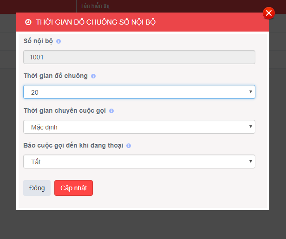Image resolution: width=286 pixels, height=239 pixels.
Task: Open the Thời gian đổ chuông dropdown
Action: click(x=139, y=92)
